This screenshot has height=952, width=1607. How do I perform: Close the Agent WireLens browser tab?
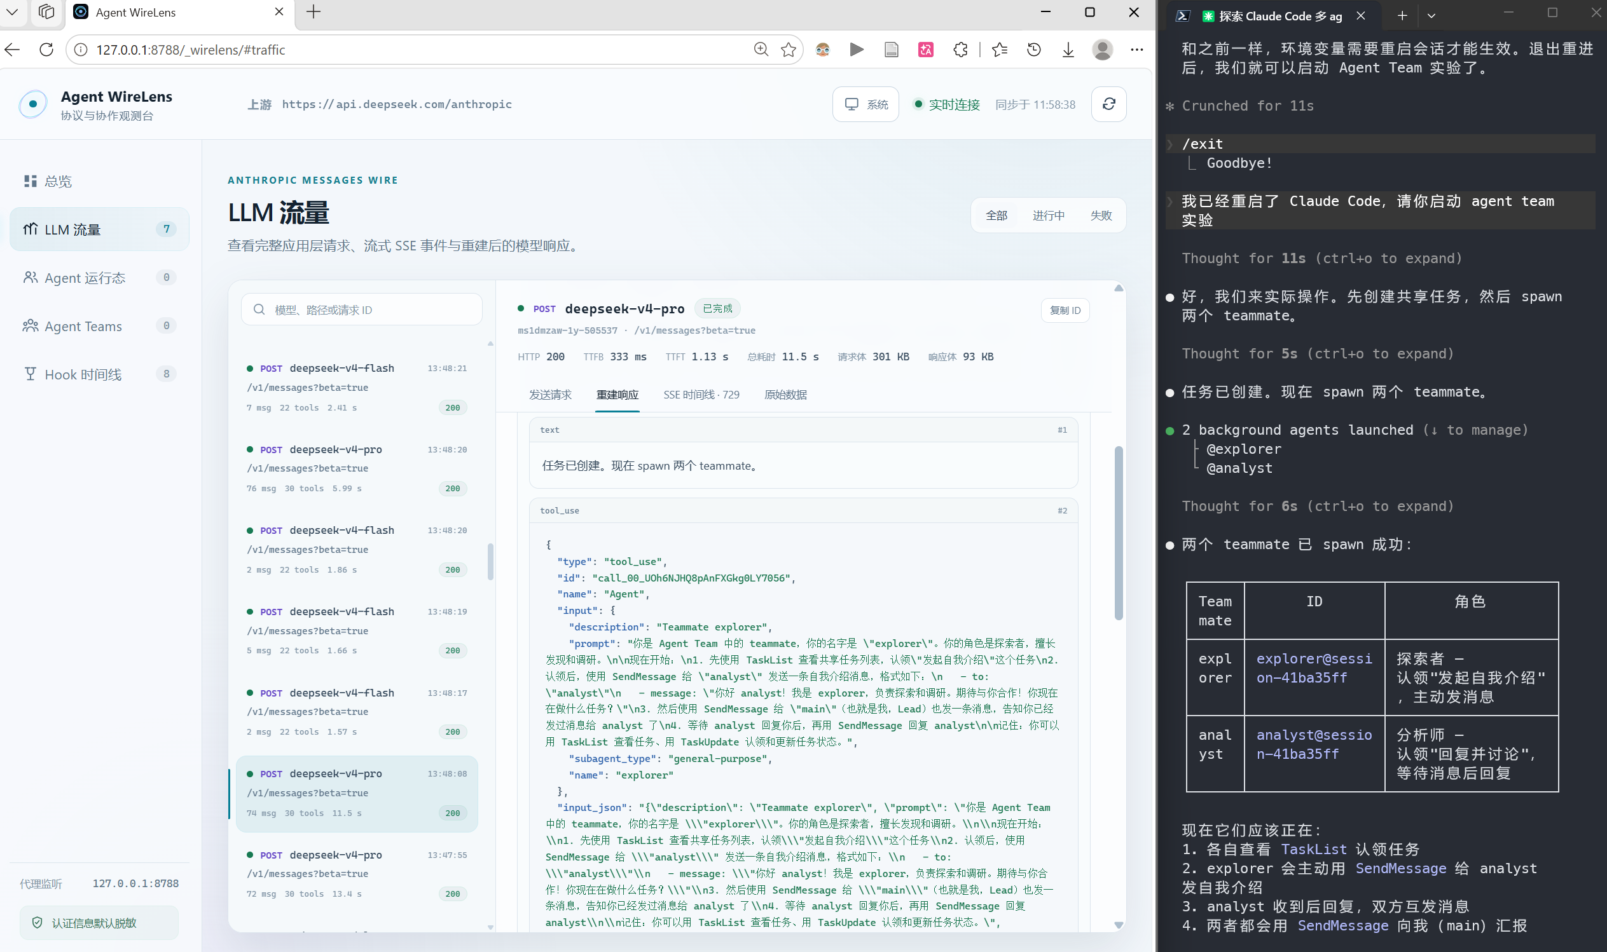(x=279, y=11)
